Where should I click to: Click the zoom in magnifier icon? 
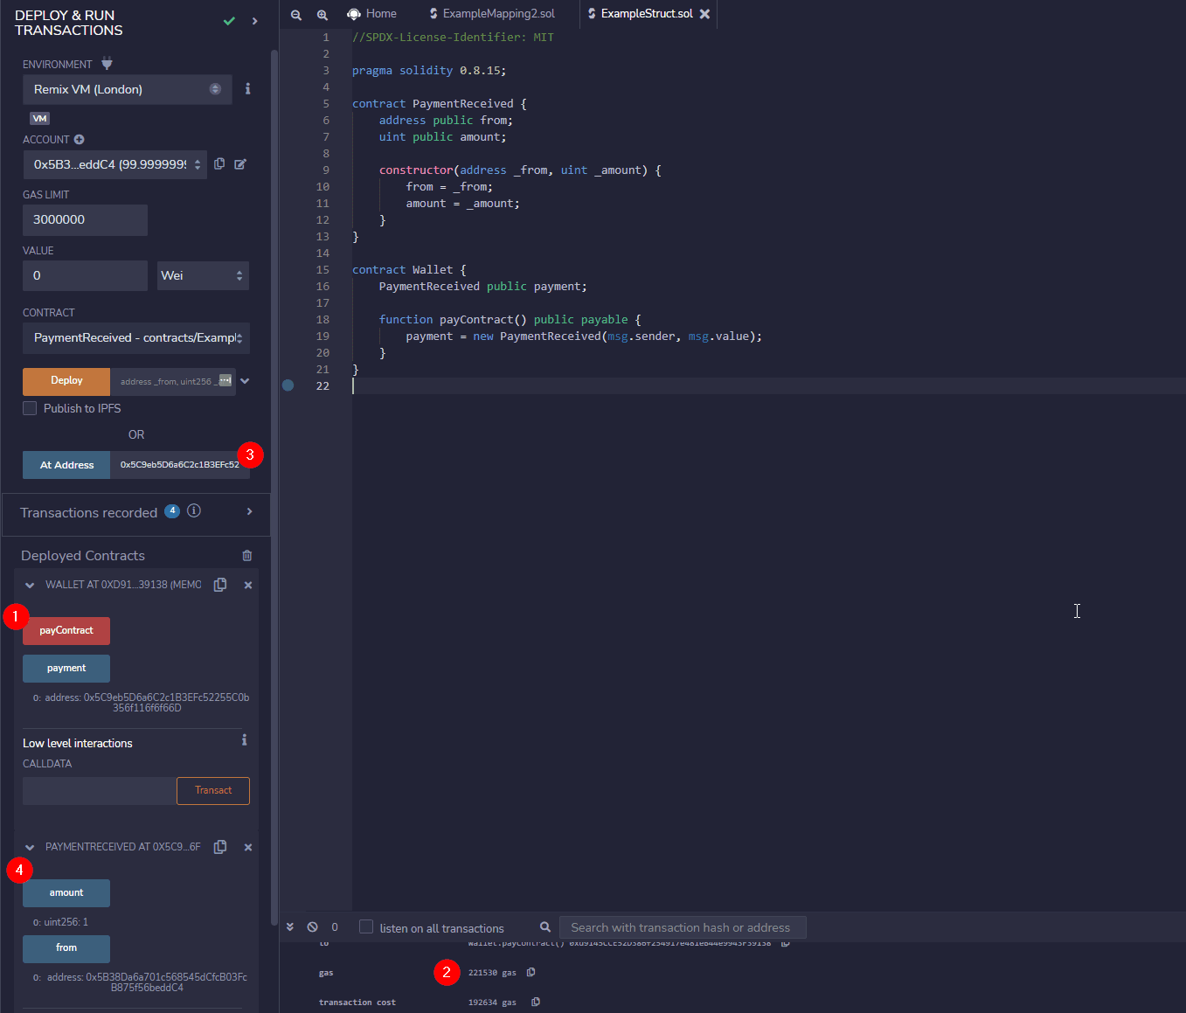(323, 15)
